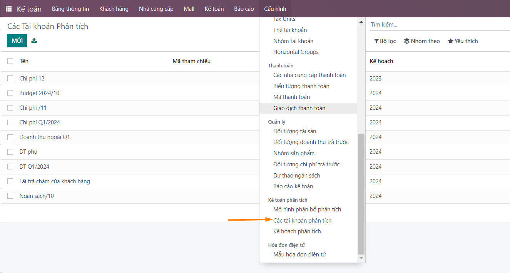
Task: Check the box for Lãi trả chậm của khách hàng
Action: pyautogui.click(x=10, y=181)
